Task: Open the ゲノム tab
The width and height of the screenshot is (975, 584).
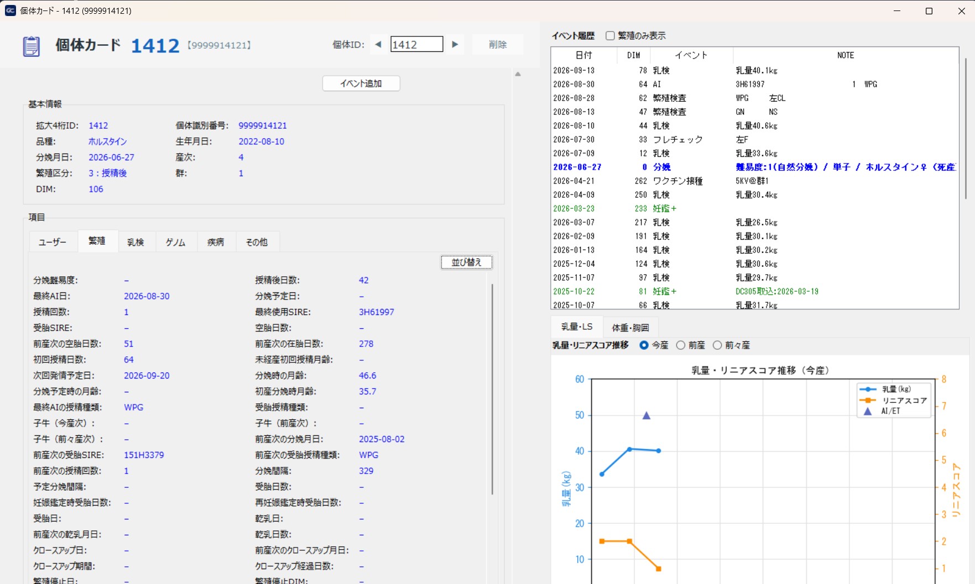Action: [x=176, y=242]
